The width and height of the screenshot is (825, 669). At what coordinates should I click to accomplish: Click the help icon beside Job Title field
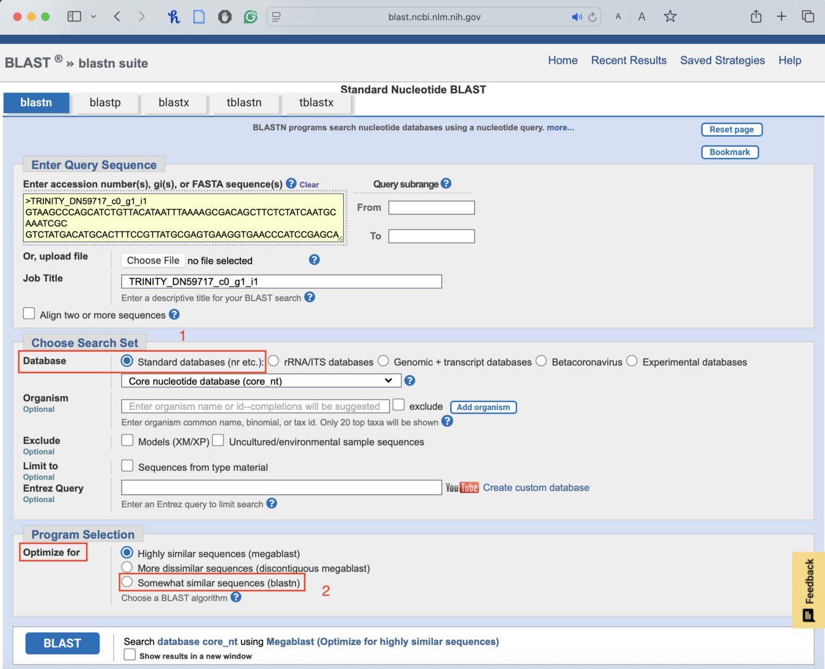point(310,297)
